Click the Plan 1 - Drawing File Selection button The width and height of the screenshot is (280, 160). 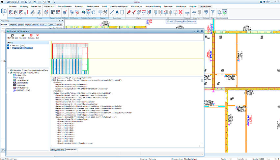pyautogui.click(x=182, y=21)
